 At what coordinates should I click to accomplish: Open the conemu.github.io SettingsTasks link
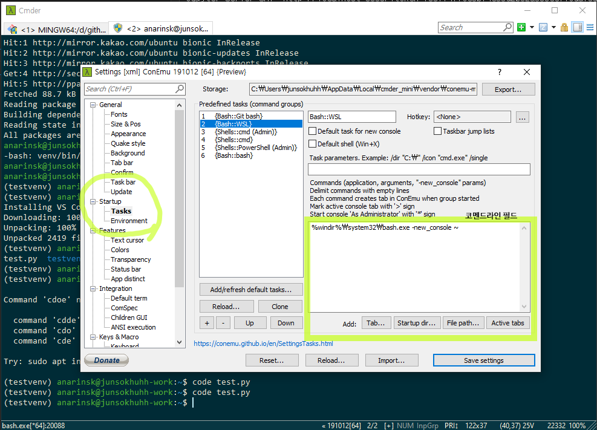264,344
